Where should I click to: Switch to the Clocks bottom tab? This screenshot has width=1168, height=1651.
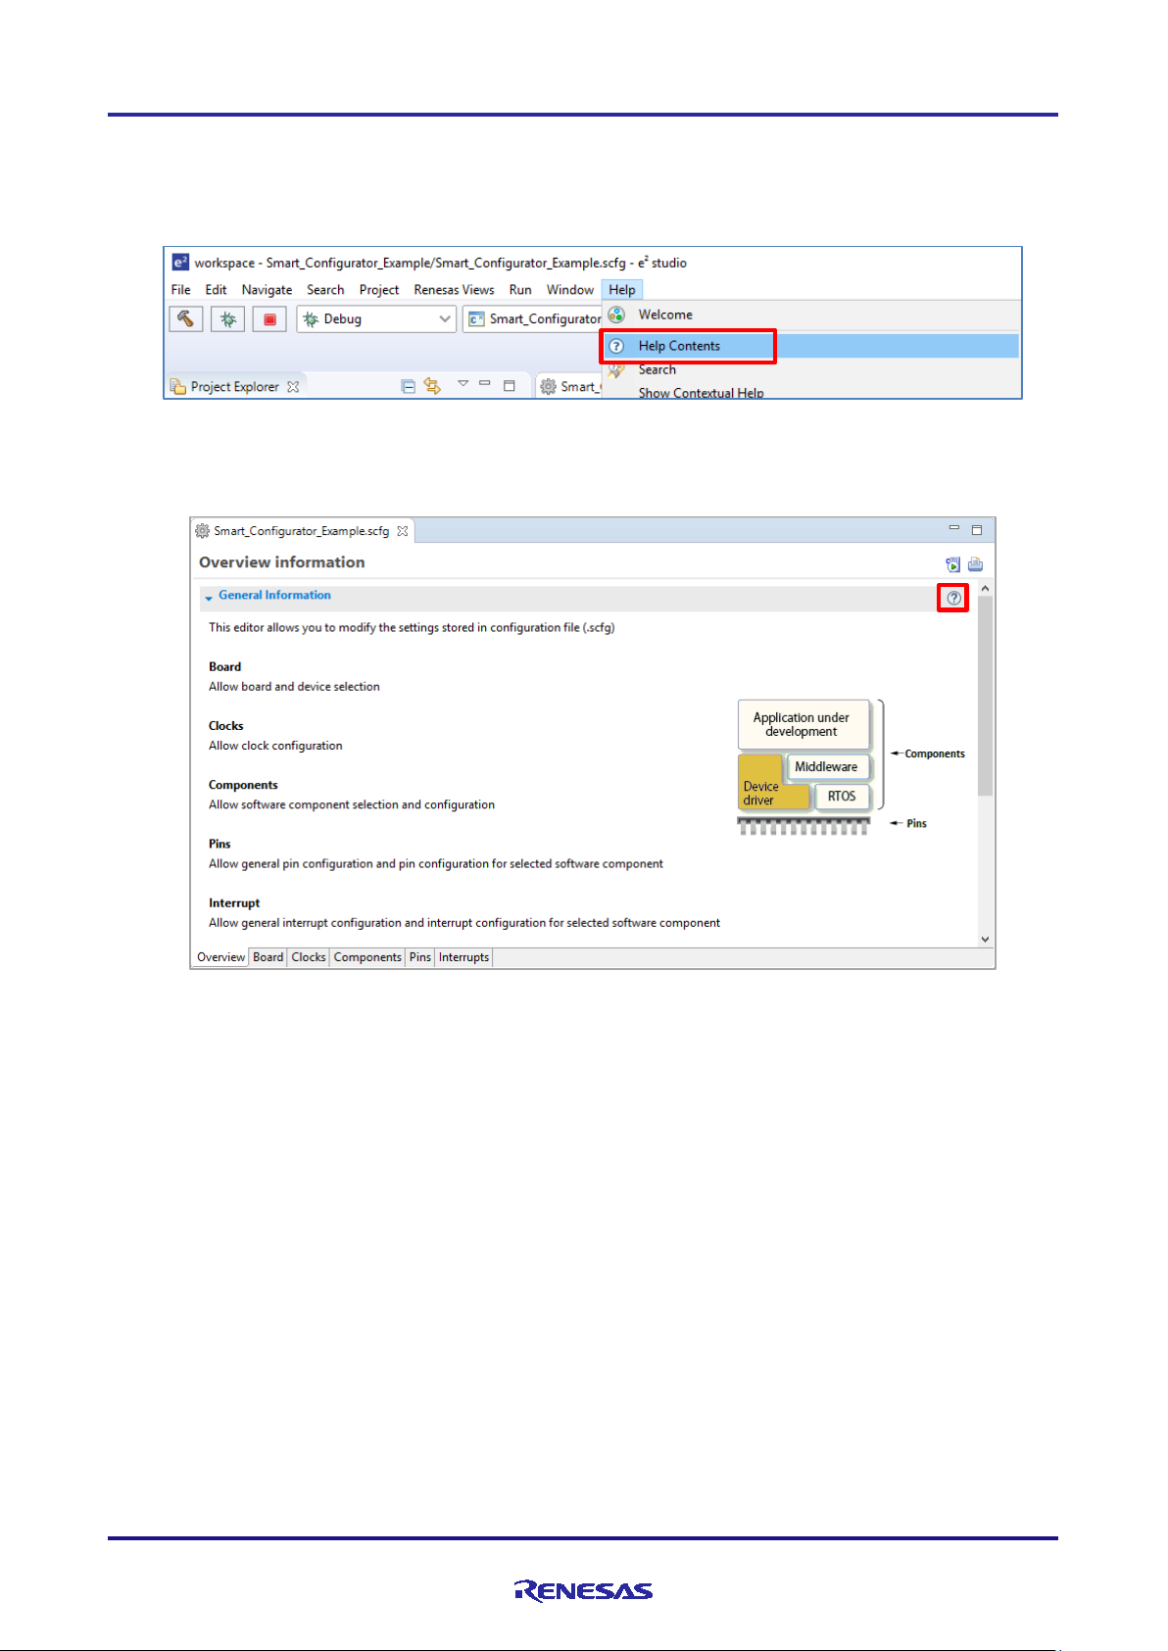[309, 957]
